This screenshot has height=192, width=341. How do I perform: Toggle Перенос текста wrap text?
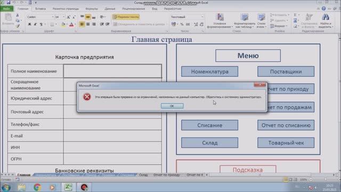coord(126,17)
